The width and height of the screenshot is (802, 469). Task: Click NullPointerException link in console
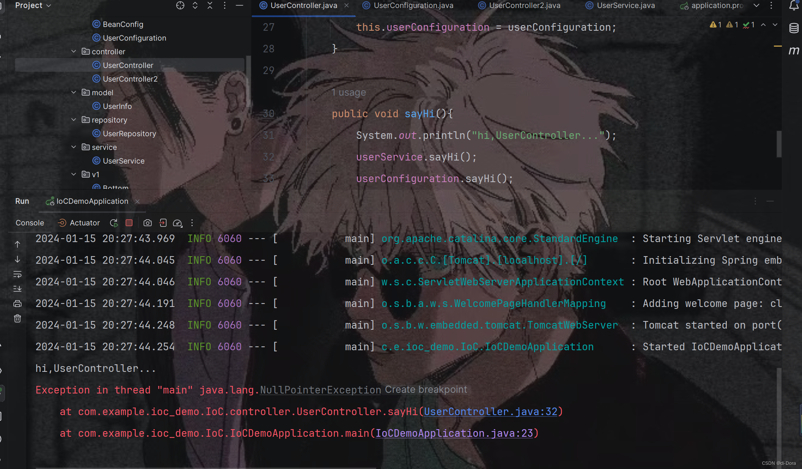pyautogui.click(x=320, y=390)
